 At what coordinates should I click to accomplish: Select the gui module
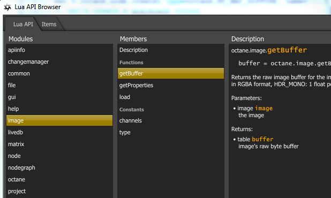click(x=59, y=97)
